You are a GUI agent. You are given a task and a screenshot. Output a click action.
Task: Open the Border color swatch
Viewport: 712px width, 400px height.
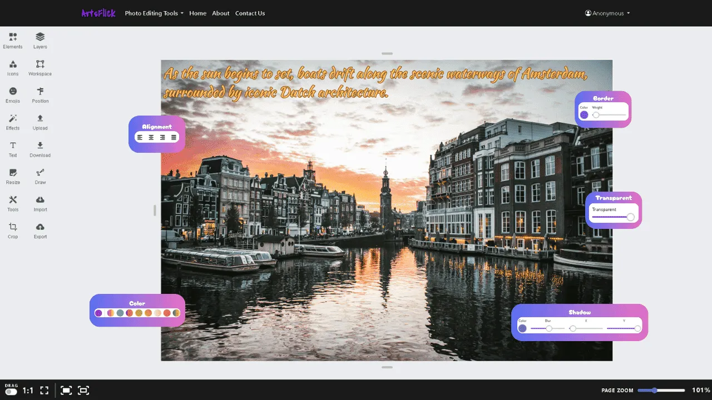(584, 115)
